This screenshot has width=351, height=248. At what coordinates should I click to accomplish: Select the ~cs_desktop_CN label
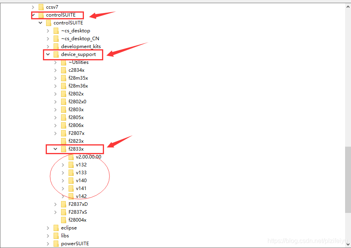80,39
